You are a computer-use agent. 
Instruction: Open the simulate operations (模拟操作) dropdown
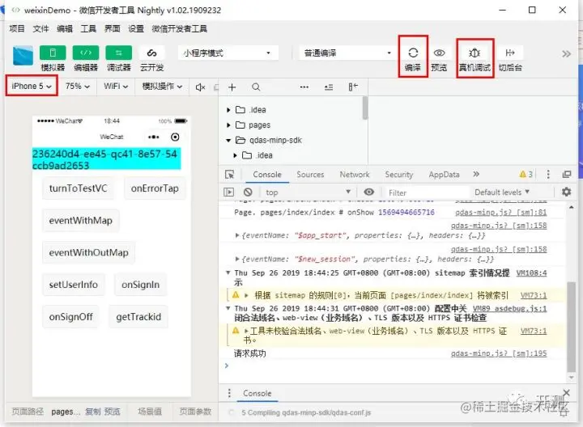click(162, 87)
